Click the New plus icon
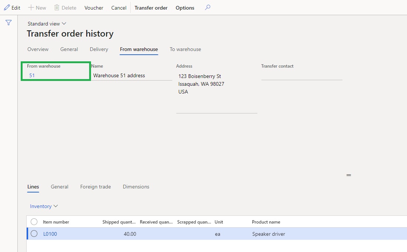 (x=31, y=8)
